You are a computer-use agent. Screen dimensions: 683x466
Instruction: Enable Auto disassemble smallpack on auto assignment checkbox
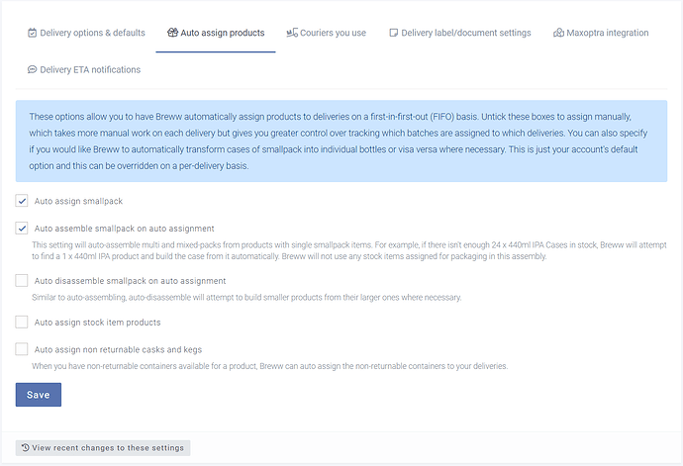point(22,281)
